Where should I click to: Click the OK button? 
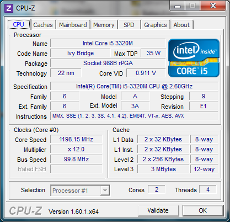[203, 210]
